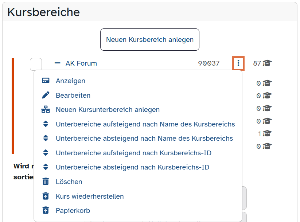This screenshot has height=222, width=300.
Task: Open the AK Forum category link
Action: click(81, 63)
